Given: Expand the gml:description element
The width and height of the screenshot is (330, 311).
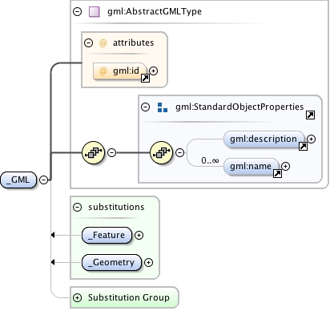Looking at the screenshot, I should point(311,139).
